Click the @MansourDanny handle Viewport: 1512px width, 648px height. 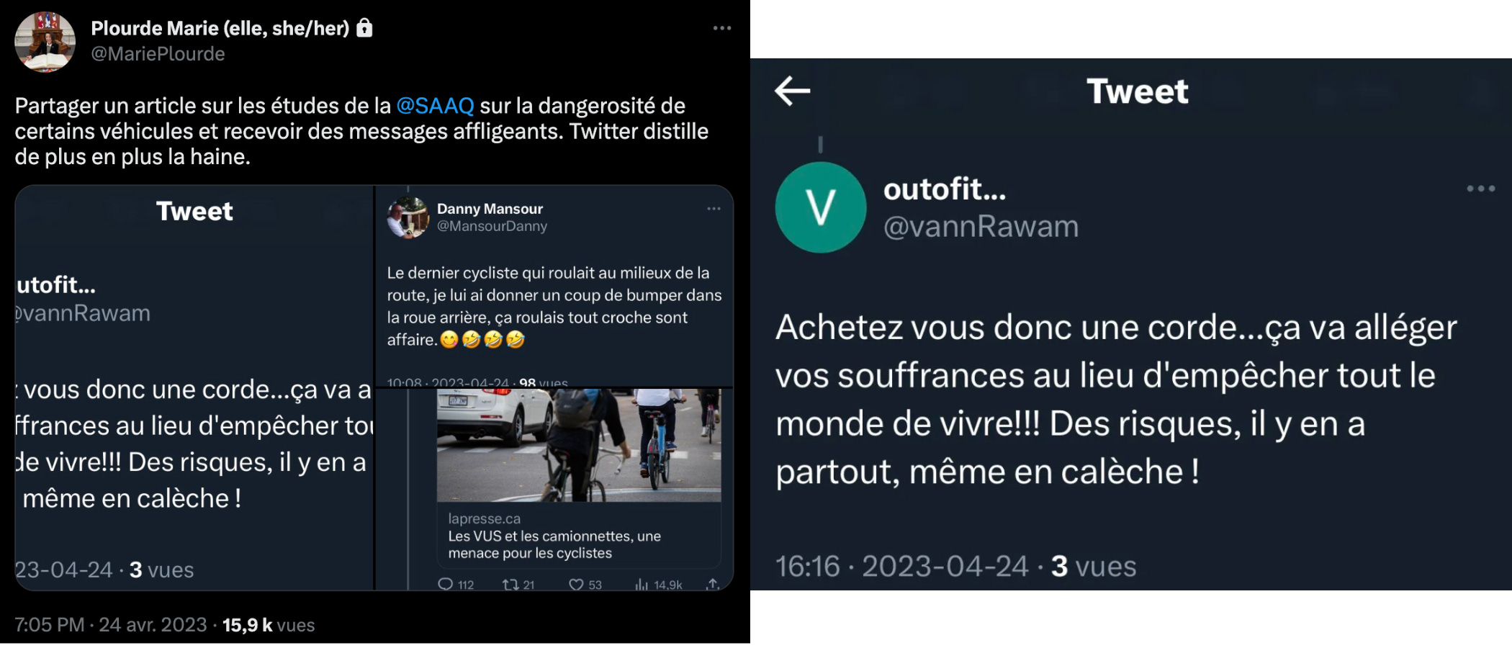[x=492, y=226]
